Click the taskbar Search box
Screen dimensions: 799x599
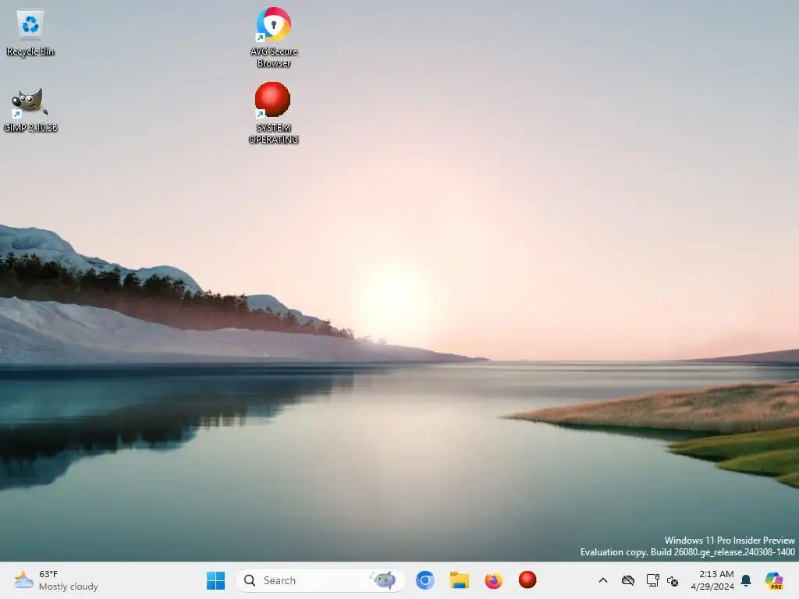tap(320, 580)
